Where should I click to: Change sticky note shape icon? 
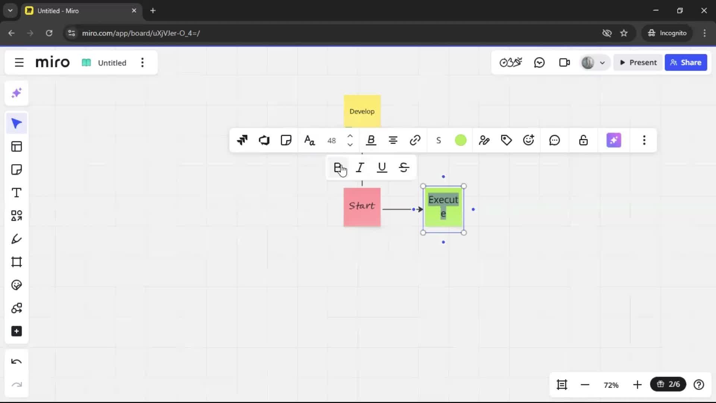coord(286,140)
